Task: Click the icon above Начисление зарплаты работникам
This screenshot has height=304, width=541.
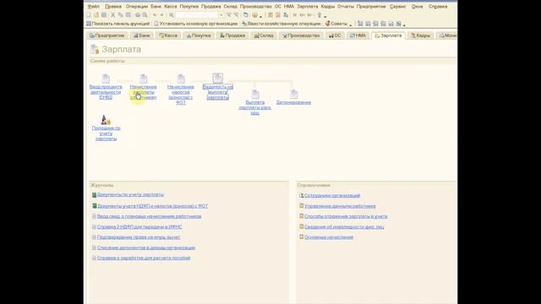Action: (x=144, y=79)
